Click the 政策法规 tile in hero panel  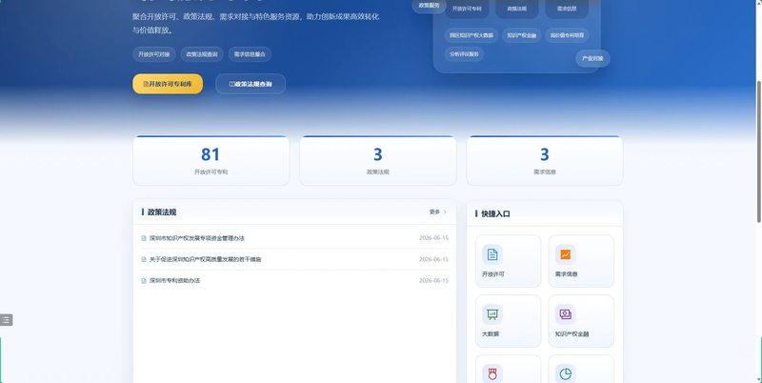click(517, 9)
